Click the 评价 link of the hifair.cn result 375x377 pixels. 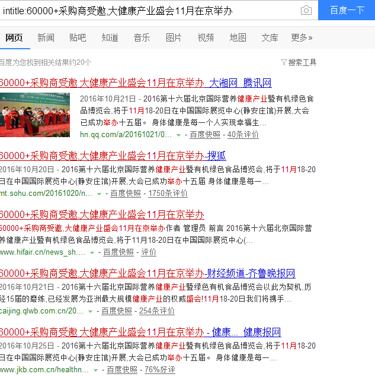tap(149, 252)
